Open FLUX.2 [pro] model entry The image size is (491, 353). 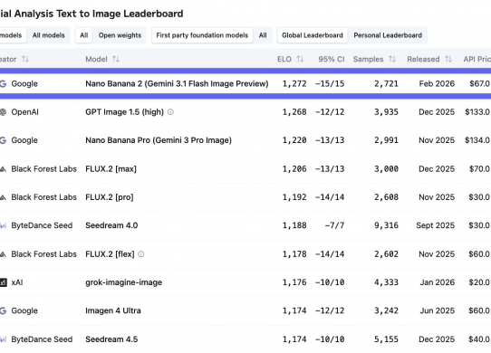110,197
